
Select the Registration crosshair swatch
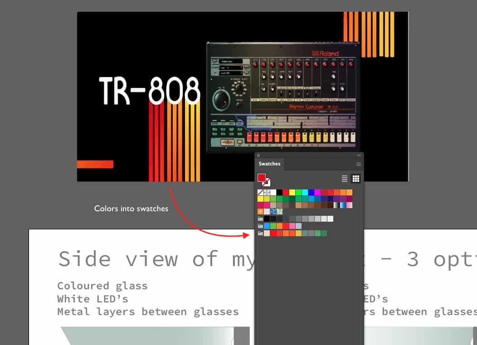click(267, 192)
